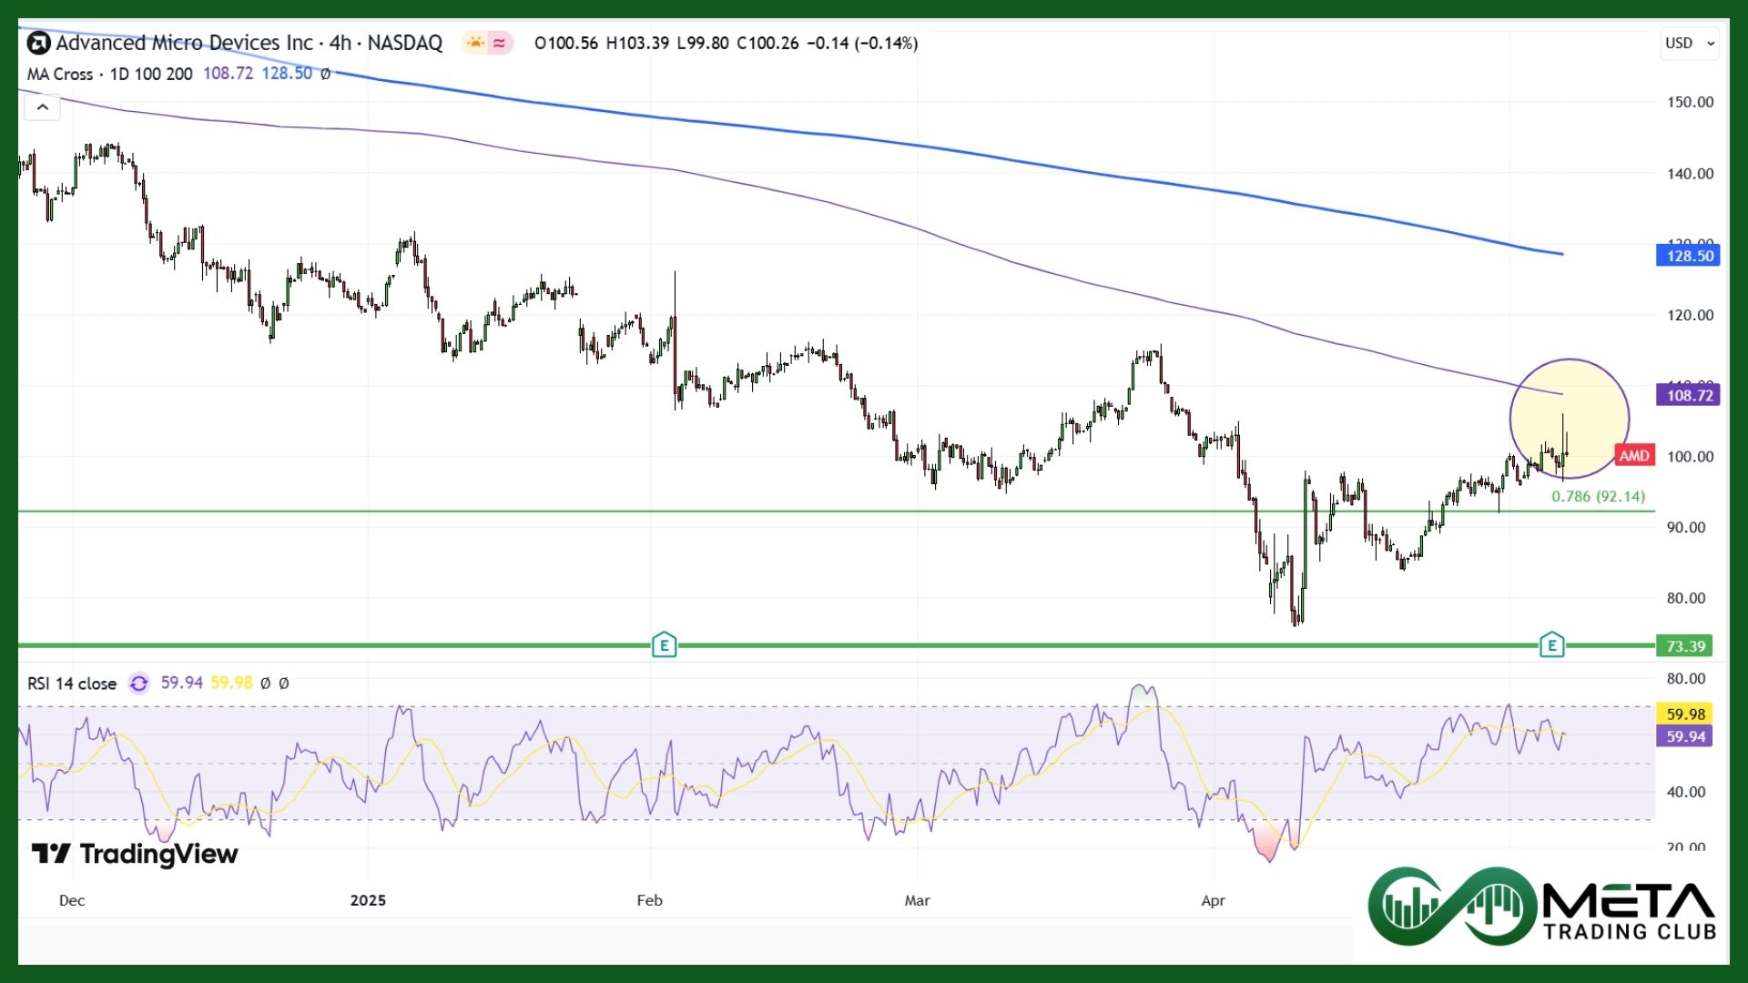This screenshot has height=983, width=1748.
Task: Click the Apr label on time axis
Action: [1213, 900]
